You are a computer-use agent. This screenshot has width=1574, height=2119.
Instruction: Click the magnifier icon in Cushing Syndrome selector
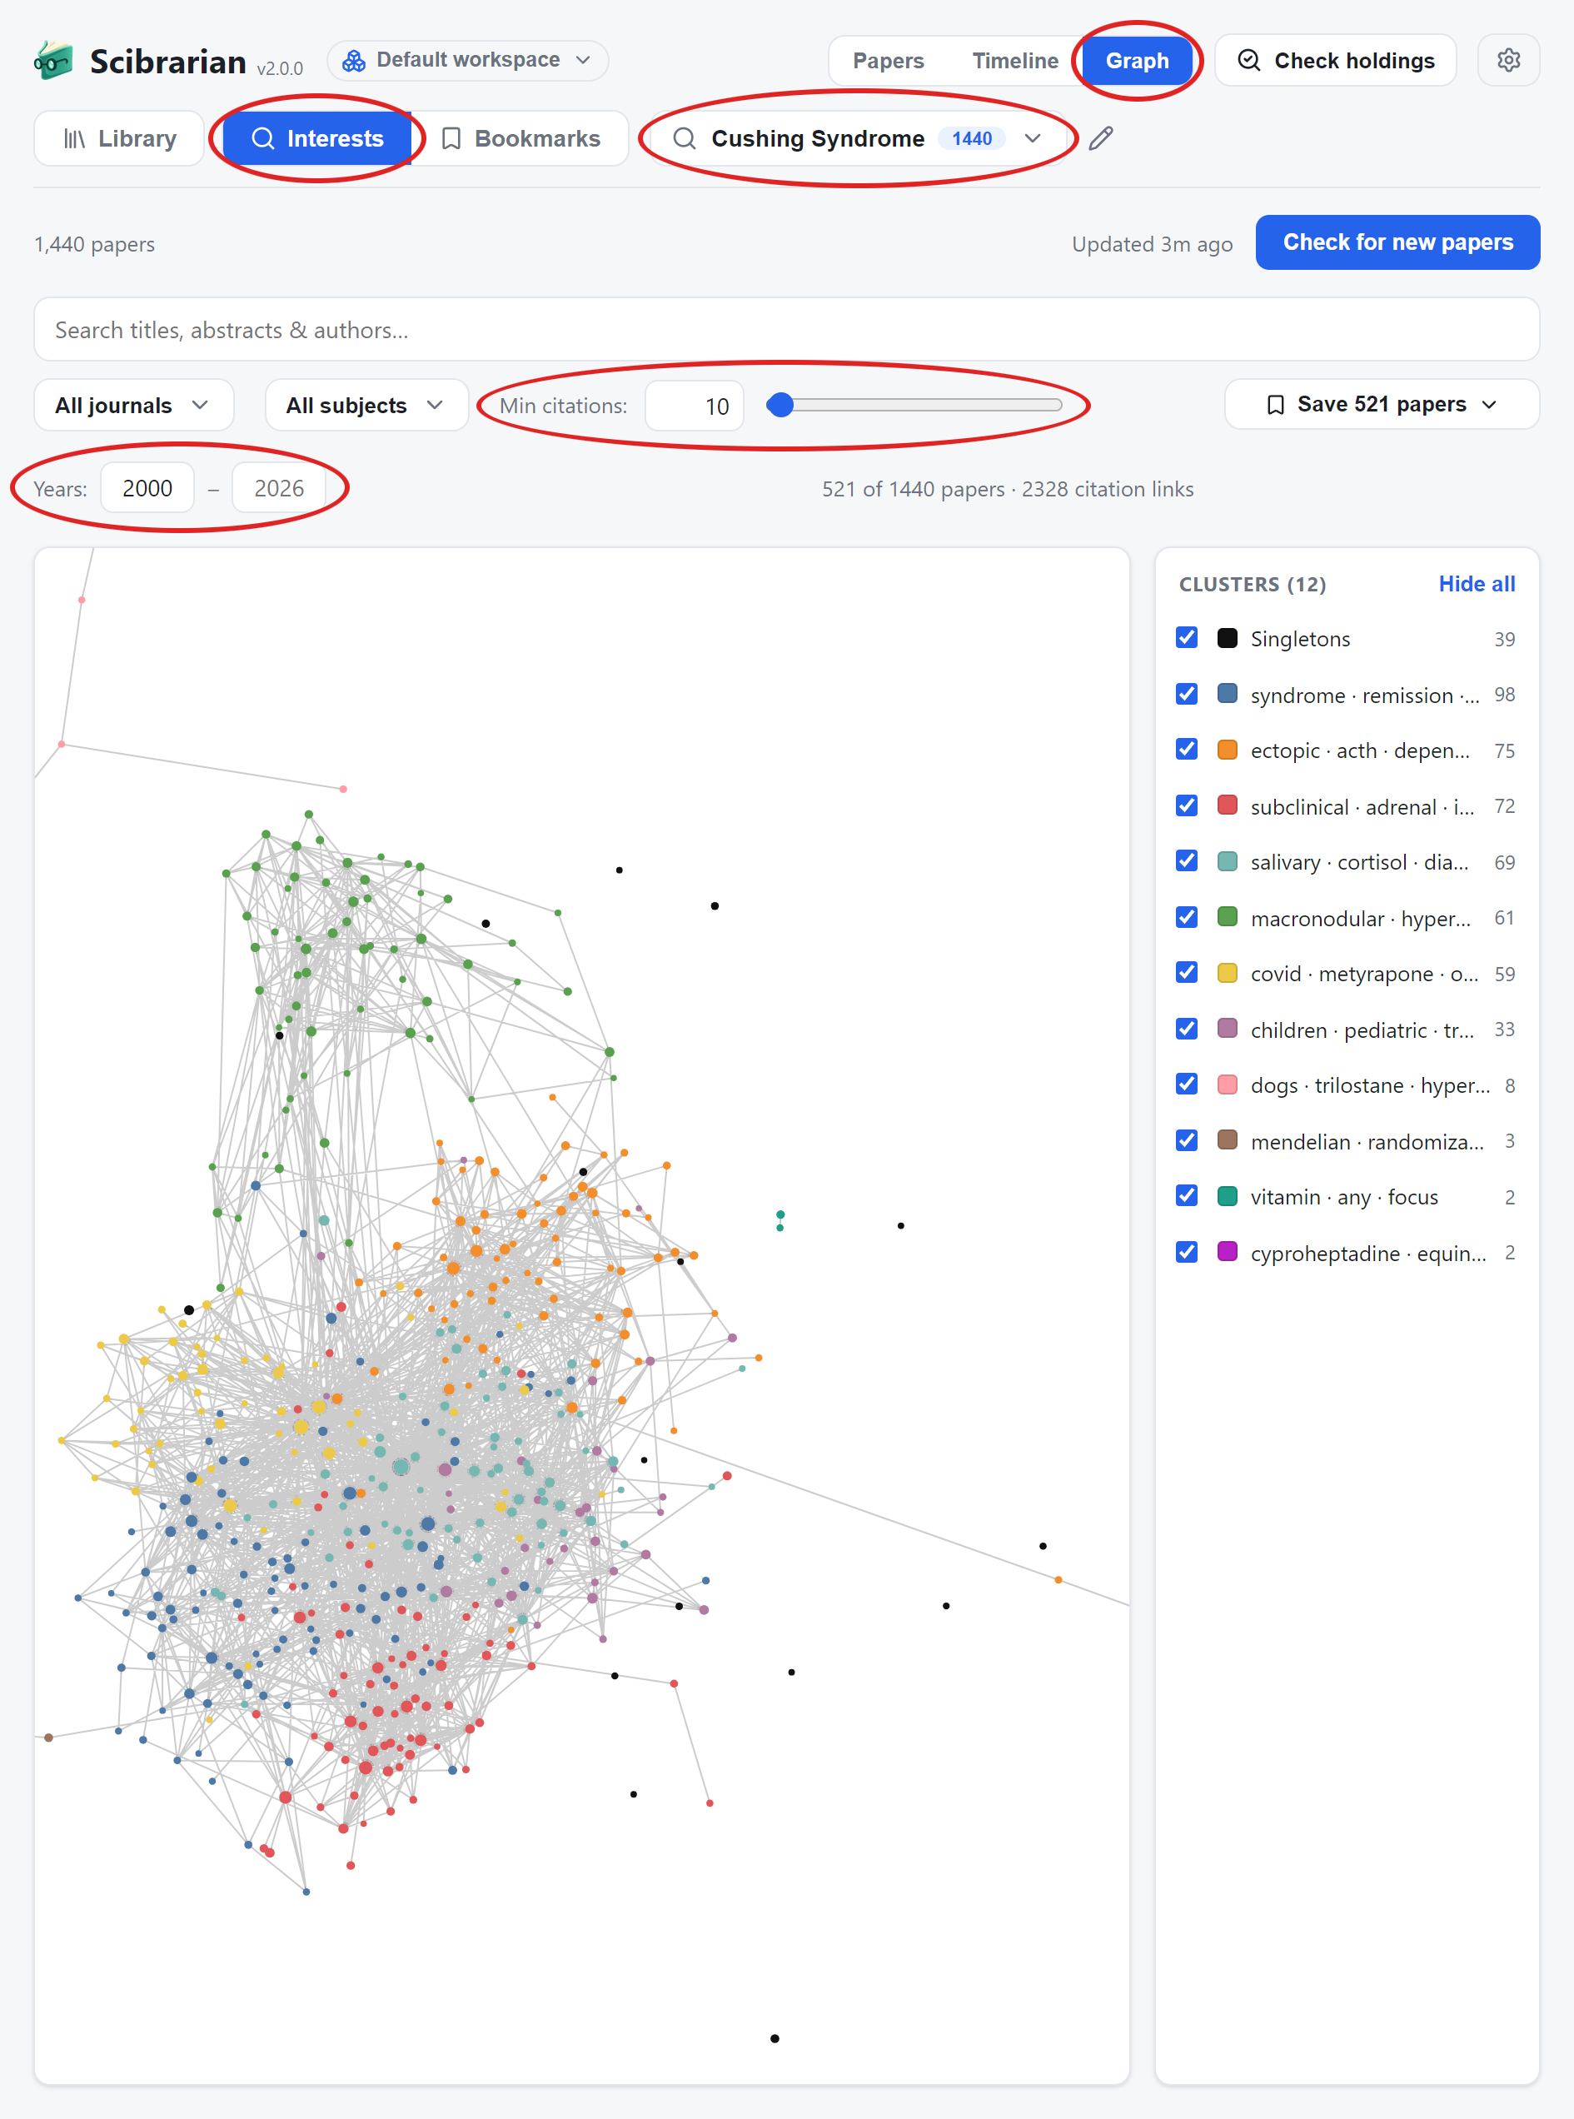[684, 139]
